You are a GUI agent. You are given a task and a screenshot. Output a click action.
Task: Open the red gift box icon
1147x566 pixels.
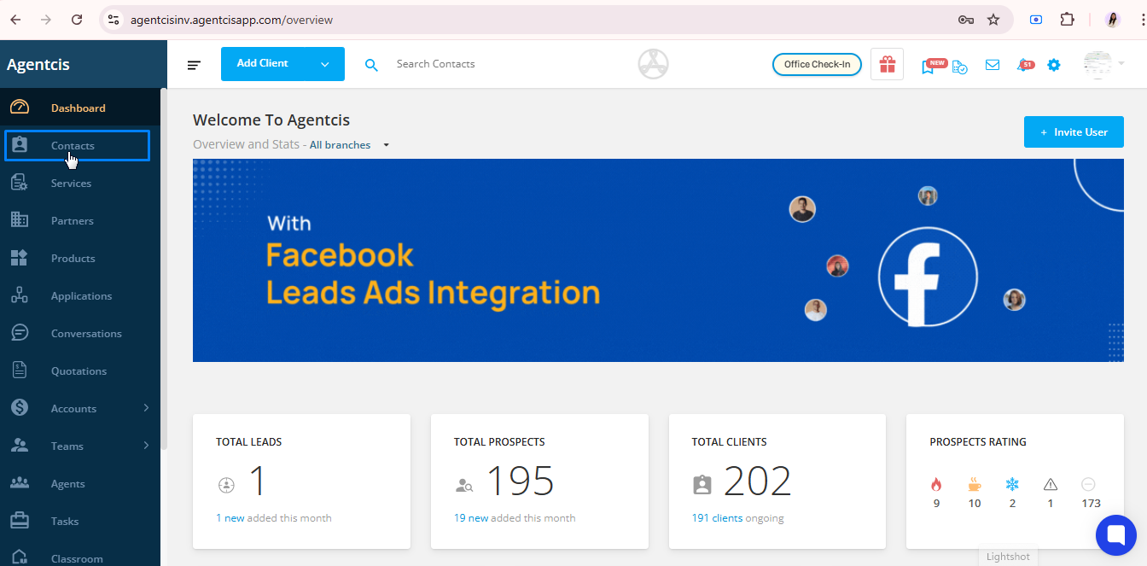click(x=887, y=64)
